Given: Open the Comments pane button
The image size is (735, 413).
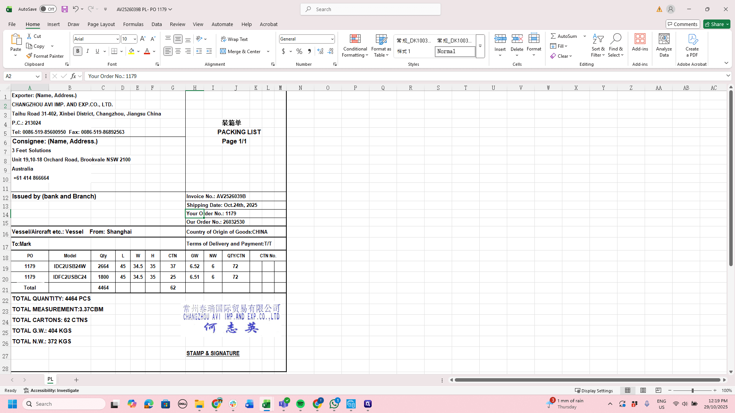Looking at the screenshot, I should [x=683, y=24].
